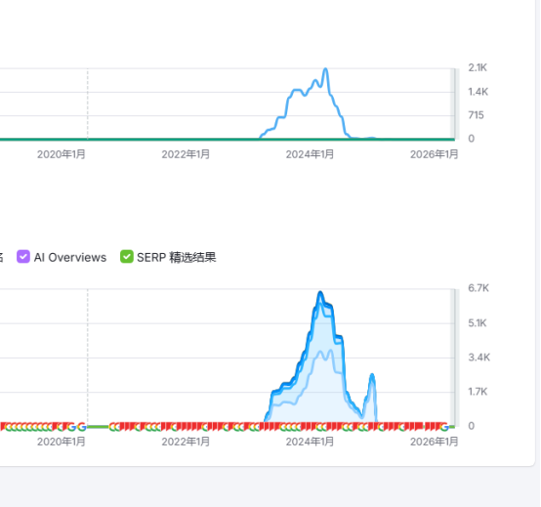Select the 6.7K axis label
This screenshot has width=541, height=507.
pyautogui.click(x=479, y=288)
